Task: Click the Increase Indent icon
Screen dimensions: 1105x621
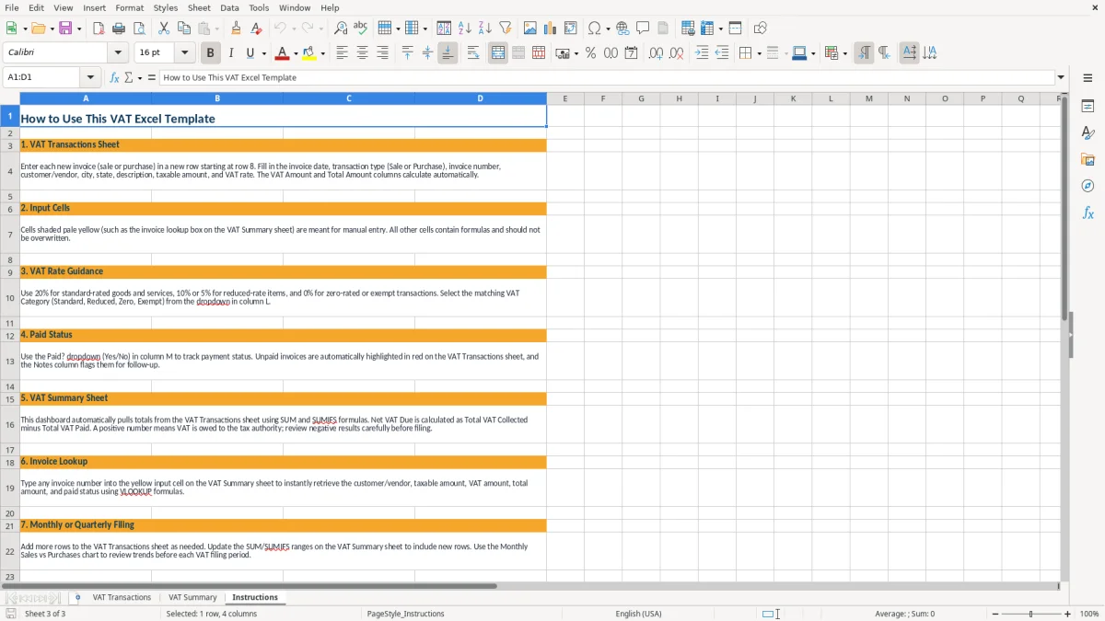Action: click(x=702, y=53)
